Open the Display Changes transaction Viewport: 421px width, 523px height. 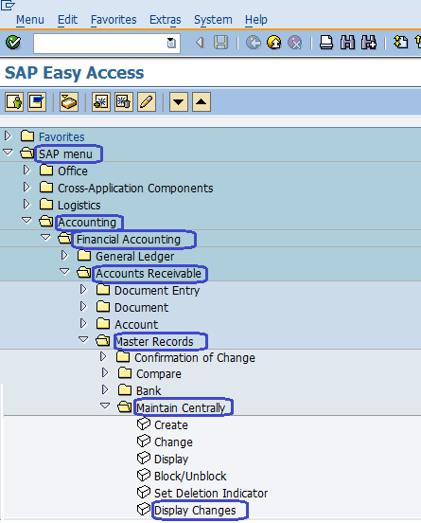[x=195, y=511]
